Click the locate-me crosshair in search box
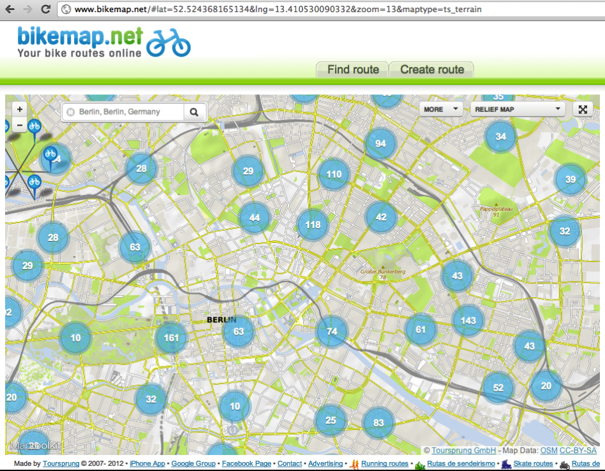 tap(71, 112)
